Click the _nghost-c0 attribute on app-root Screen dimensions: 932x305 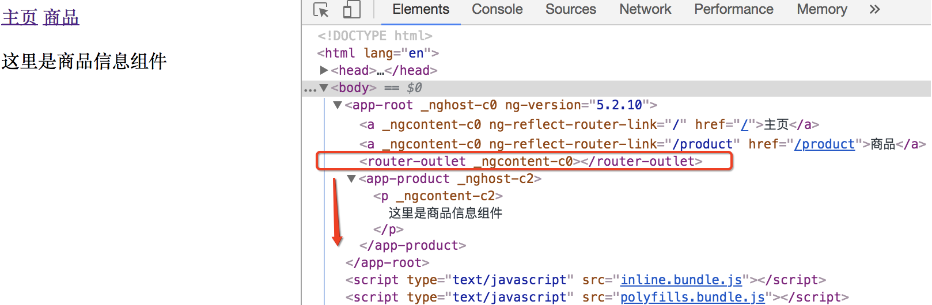click(459, 105)
